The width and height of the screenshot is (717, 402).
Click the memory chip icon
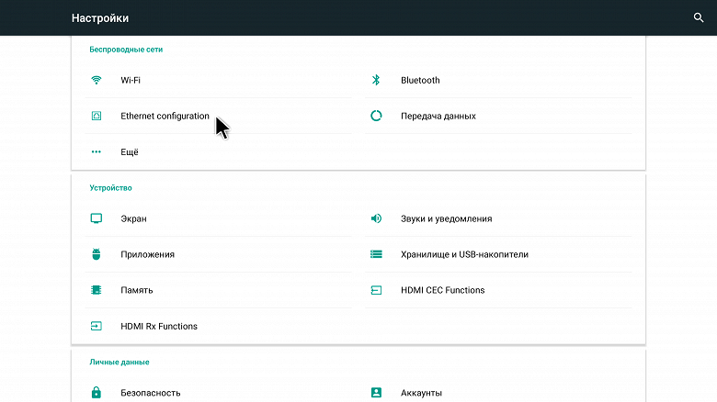[x=96, y=290]
